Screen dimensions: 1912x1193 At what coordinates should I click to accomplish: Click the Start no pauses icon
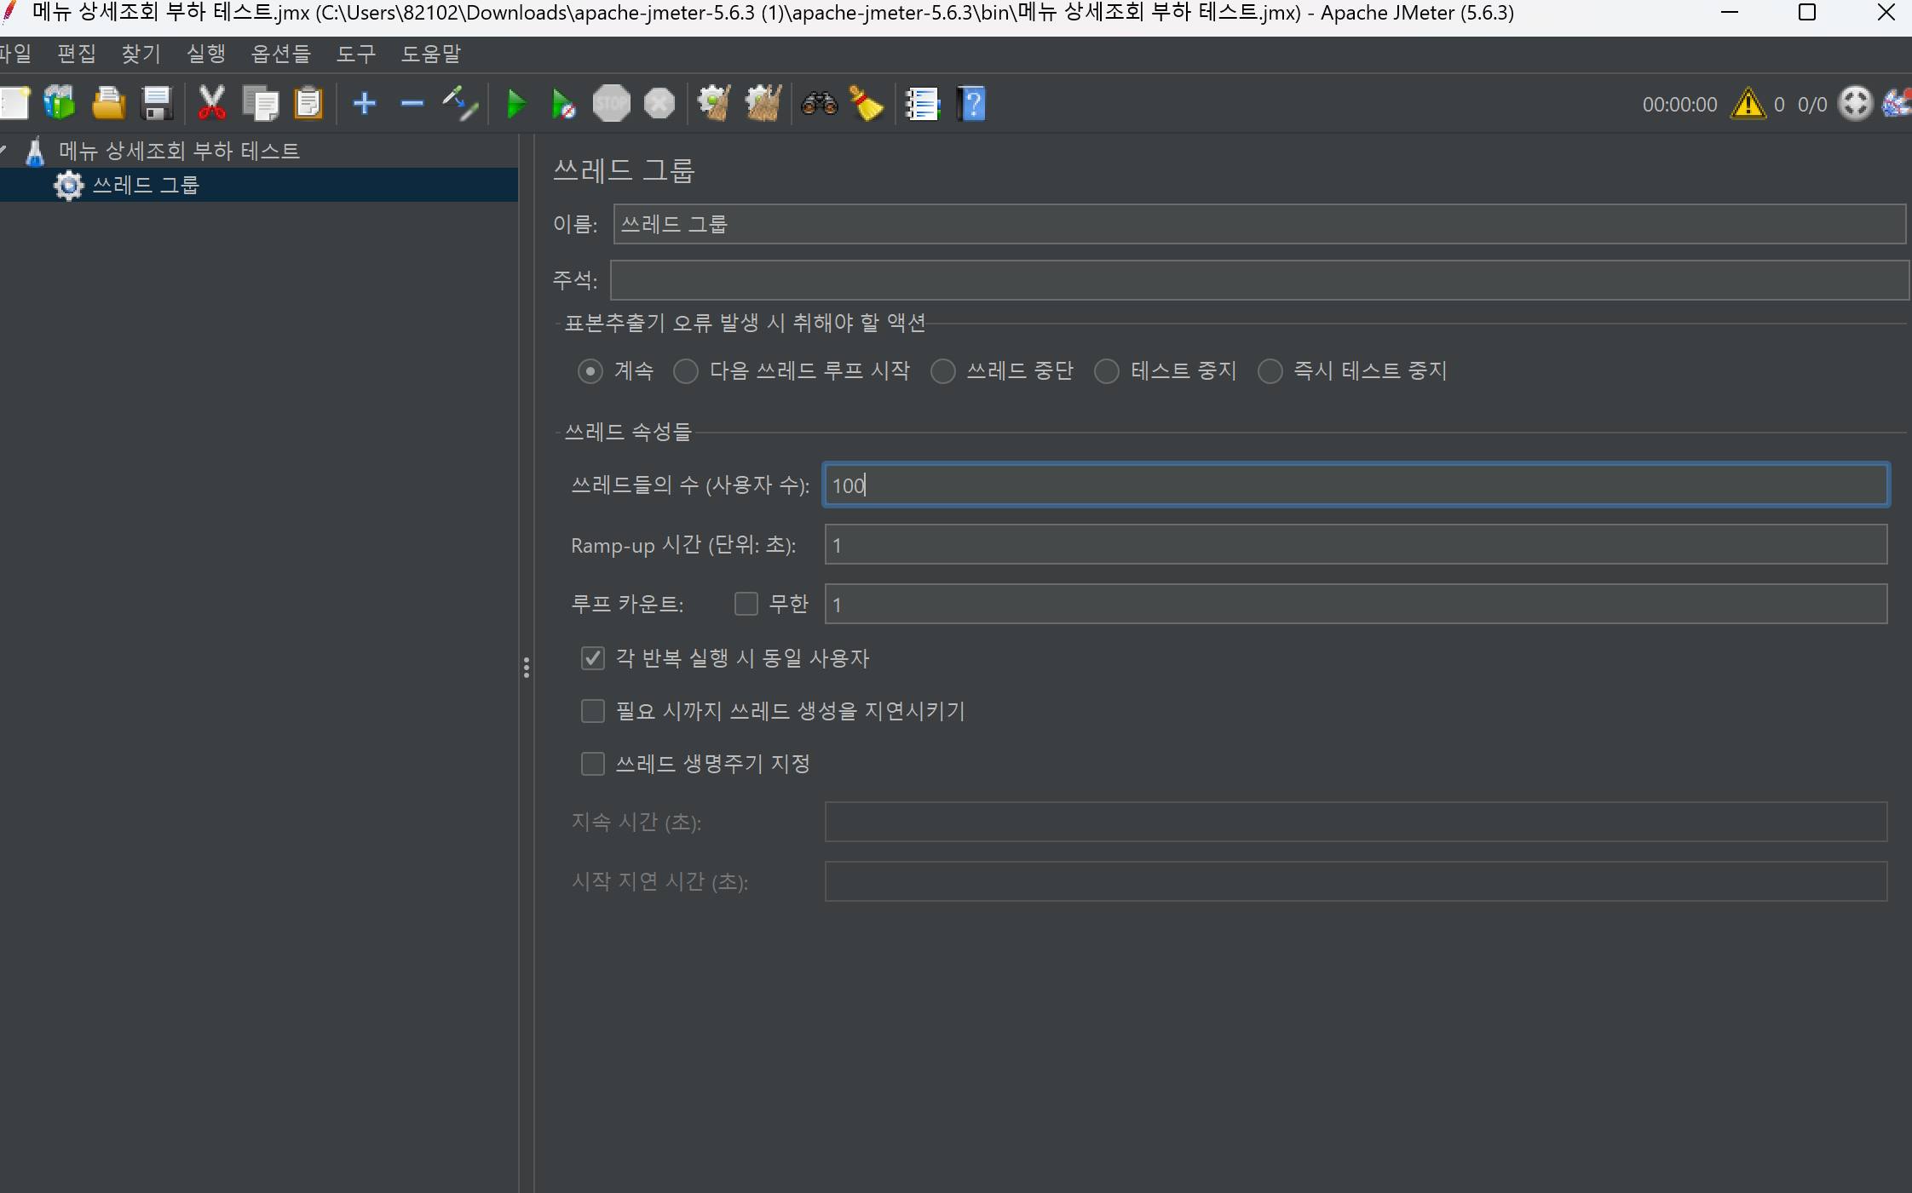pos(562,105)
